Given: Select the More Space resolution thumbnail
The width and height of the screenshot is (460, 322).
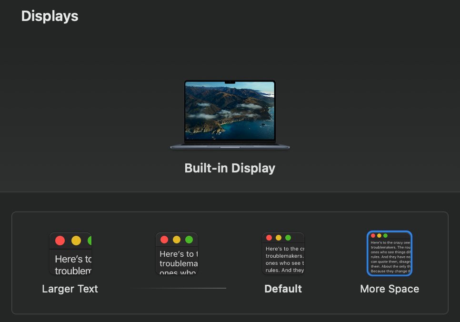Looking at the screenshot, I should tap(390, 253).
